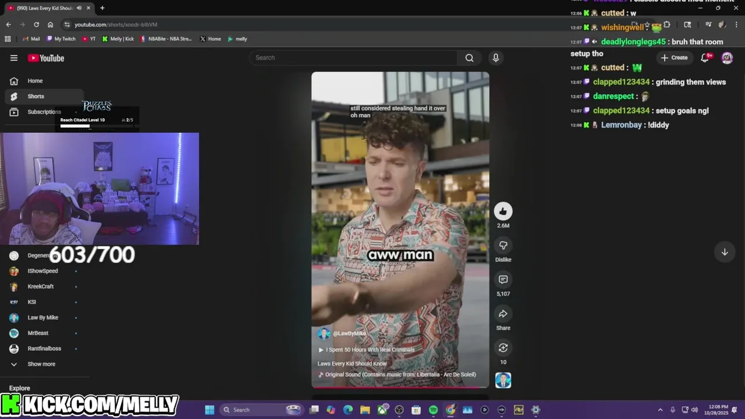The height and width of the screenshot is (419, 745).
Task: Click the YouTube search magnifier button
Action: pos(469,58)
